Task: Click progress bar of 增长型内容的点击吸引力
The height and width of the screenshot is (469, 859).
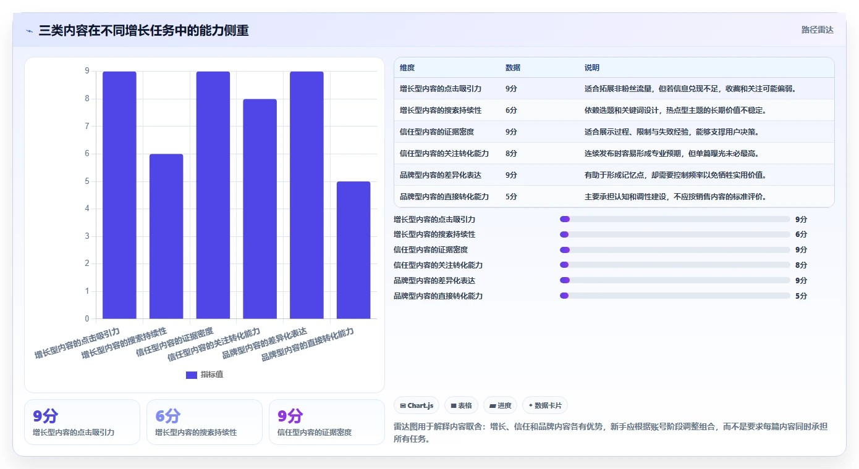Action: click(675, 219)
